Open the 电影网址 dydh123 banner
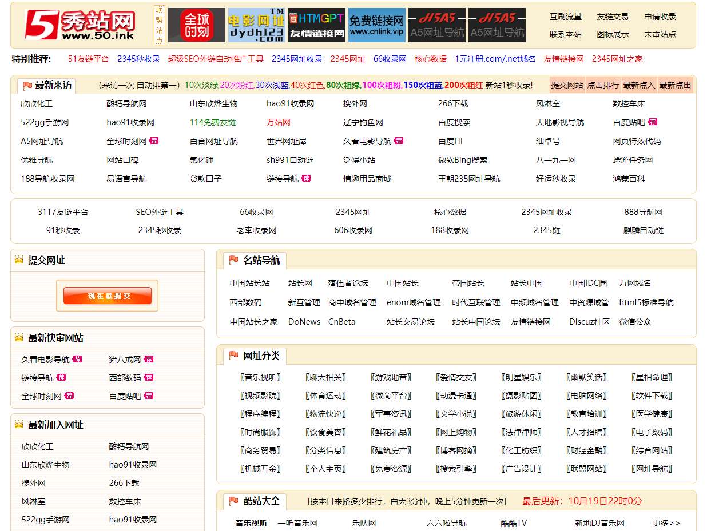The height and width of the screenshot is (531, 707). pos(256,25)
